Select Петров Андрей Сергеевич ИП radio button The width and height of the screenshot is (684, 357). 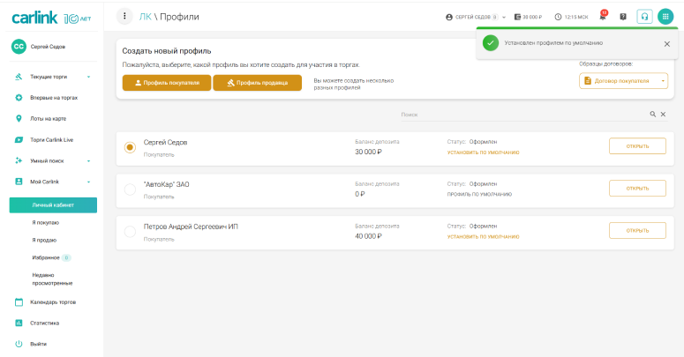click(x=131, y=231)
